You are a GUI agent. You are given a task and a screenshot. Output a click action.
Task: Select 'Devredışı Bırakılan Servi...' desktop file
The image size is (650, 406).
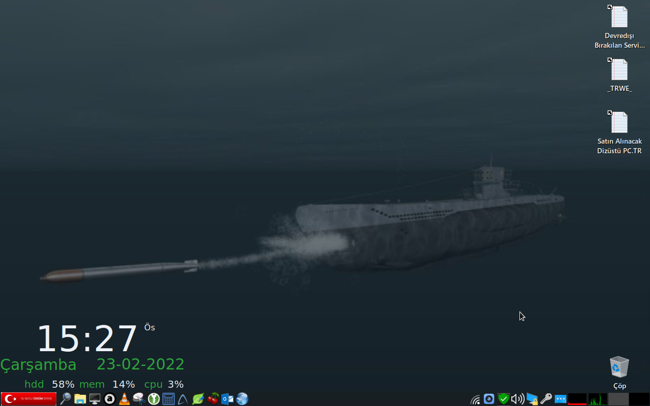(620, 27)
